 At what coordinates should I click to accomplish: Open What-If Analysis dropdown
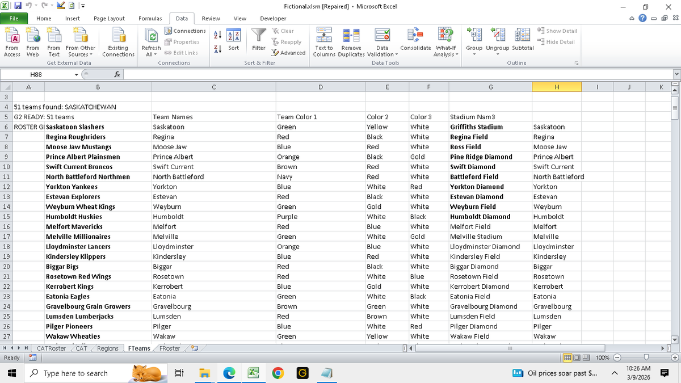(446, 52)
